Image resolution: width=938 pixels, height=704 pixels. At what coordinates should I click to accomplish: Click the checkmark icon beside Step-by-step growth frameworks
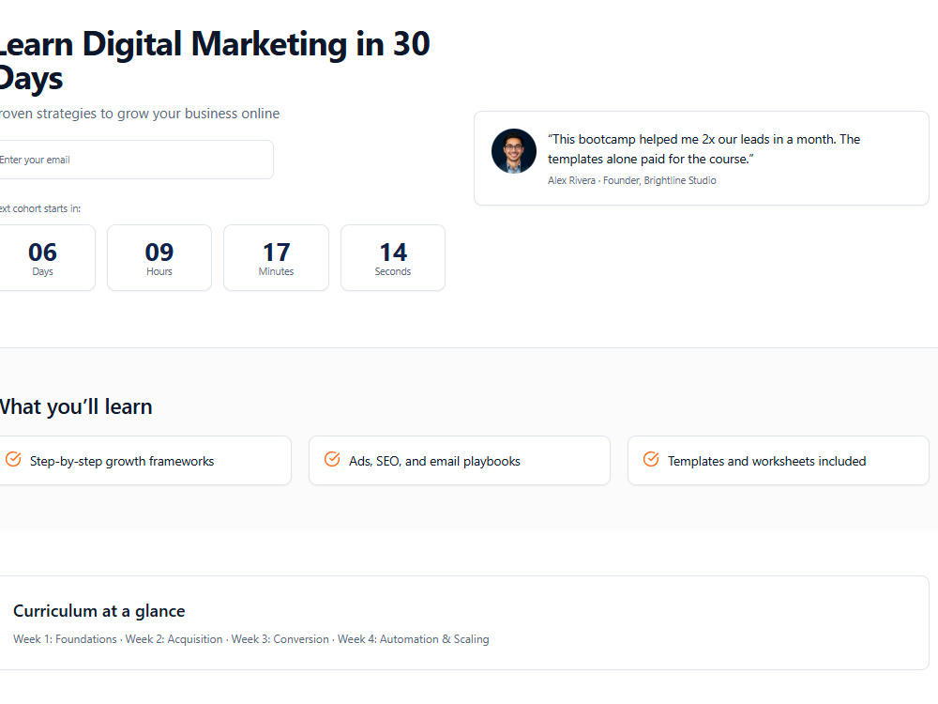click(x=13, y=460)
